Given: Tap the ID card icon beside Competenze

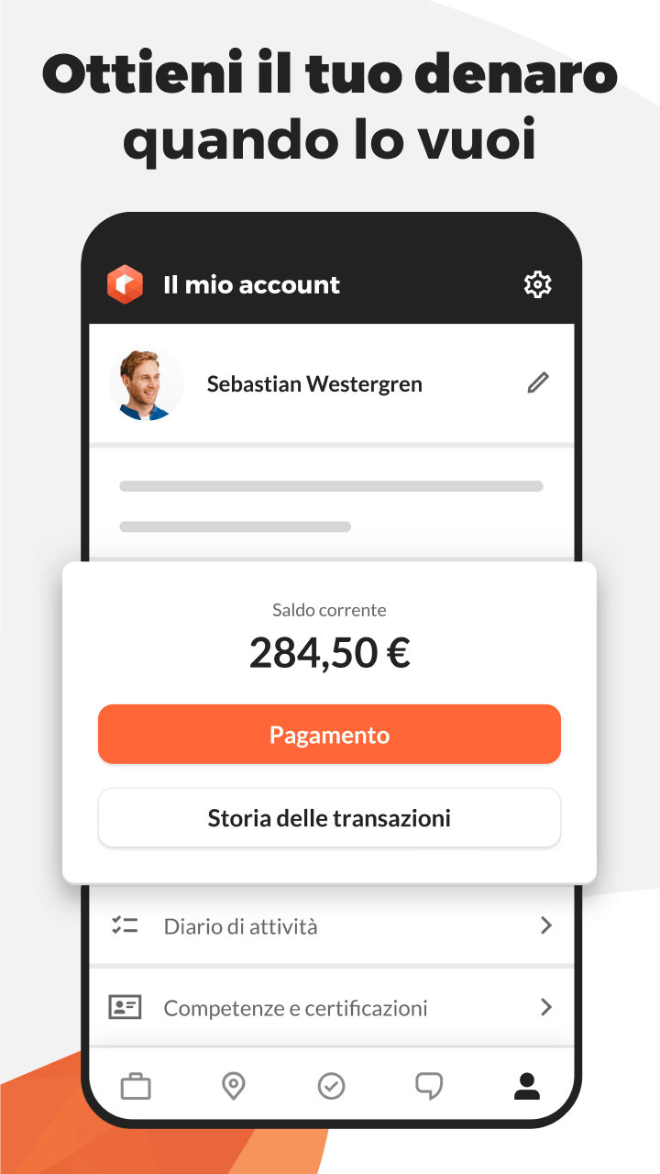Looking at the screenshot, I should pos(125,1007).
